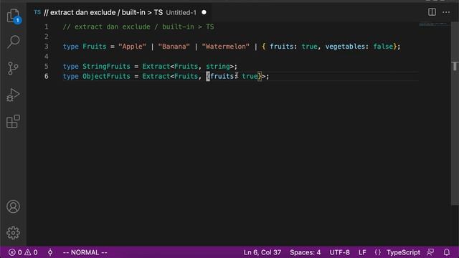Image resolution: width=459 pixels, height=258 pixels.
Task: Open the Run and Debug view
Action: point(13,95)
